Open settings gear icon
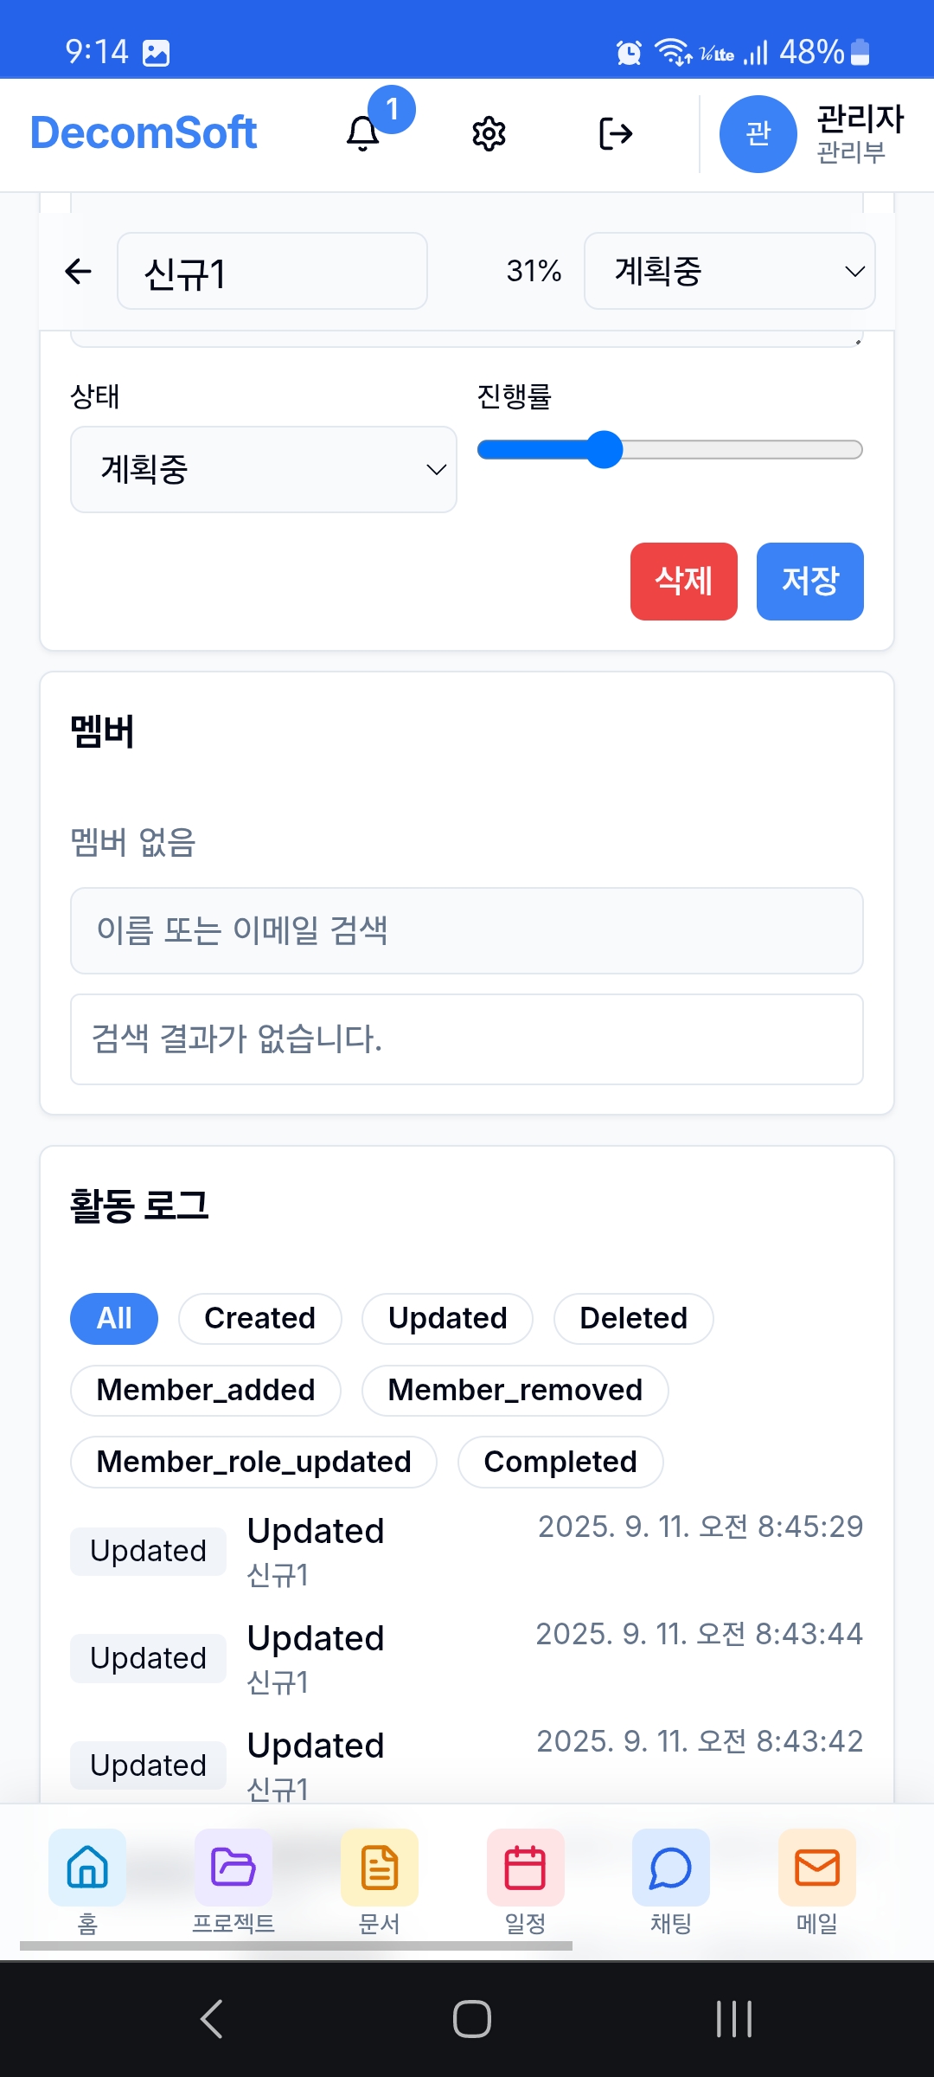 (x=489, y=134)
